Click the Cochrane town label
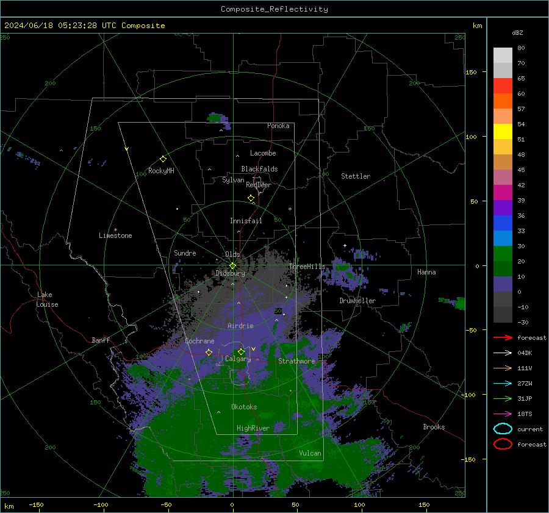 click(199, 341)
